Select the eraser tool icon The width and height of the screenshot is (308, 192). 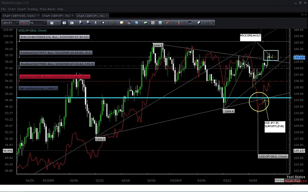[x=199, y=23]
